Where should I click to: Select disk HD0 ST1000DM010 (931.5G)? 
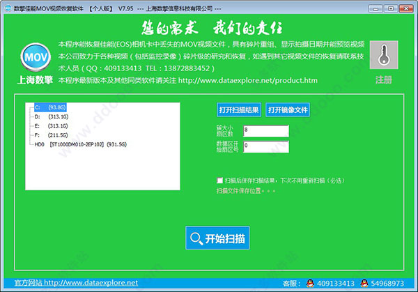81,144
